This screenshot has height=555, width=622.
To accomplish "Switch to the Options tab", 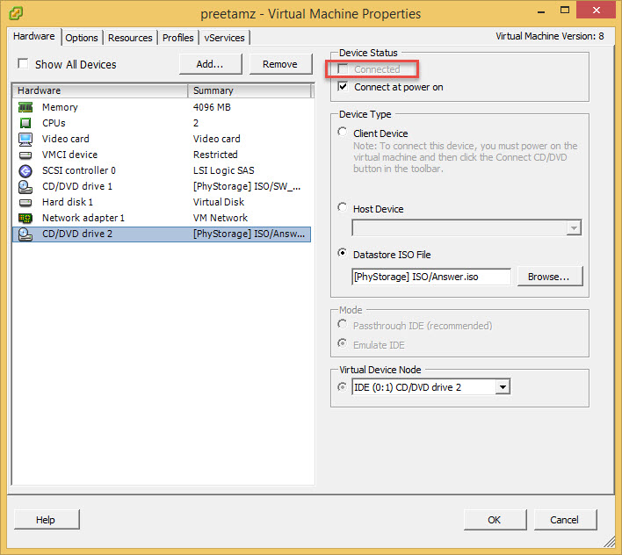I will click(x=82, y=38).
